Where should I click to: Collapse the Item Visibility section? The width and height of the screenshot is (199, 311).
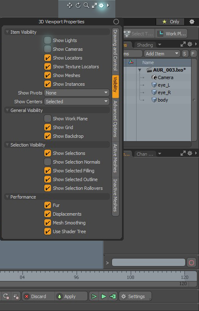click(7, 32)
